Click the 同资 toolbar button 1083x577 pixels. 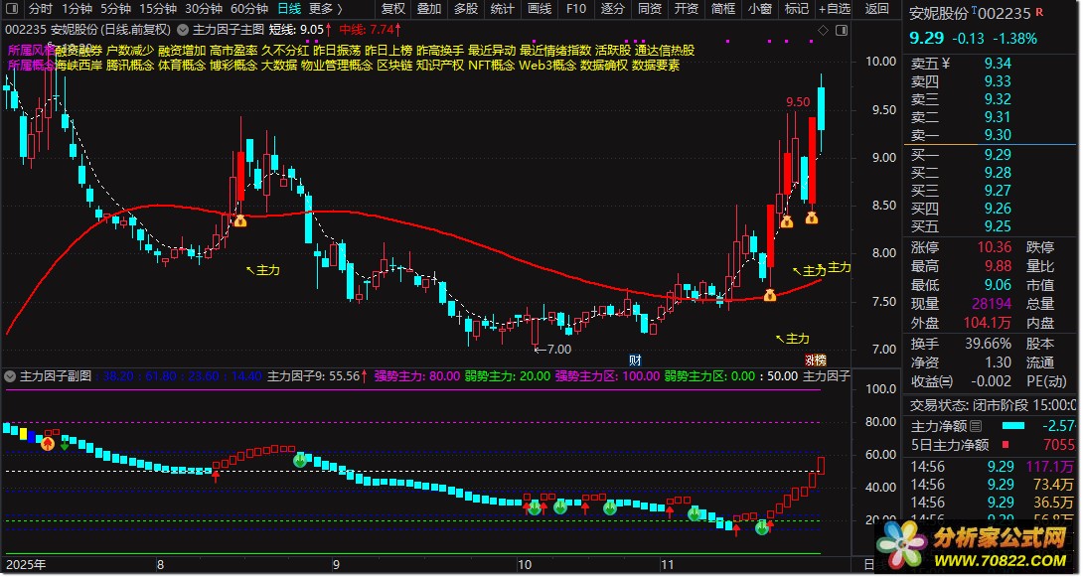(649, 9)
